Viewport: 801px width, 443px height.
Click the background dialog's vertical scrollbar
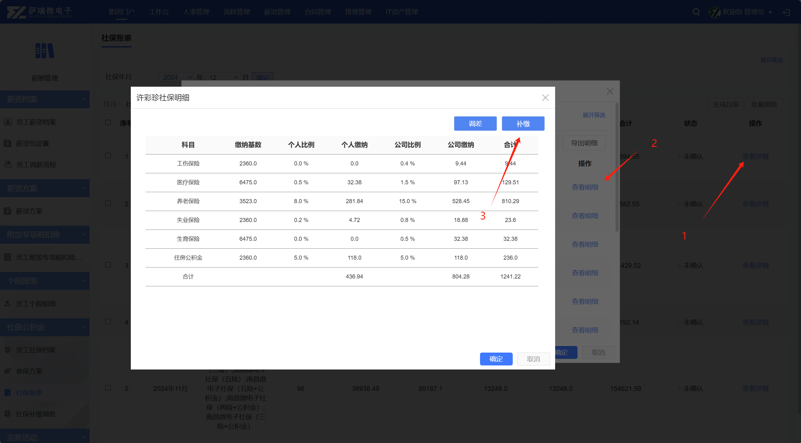click(617, 167)
